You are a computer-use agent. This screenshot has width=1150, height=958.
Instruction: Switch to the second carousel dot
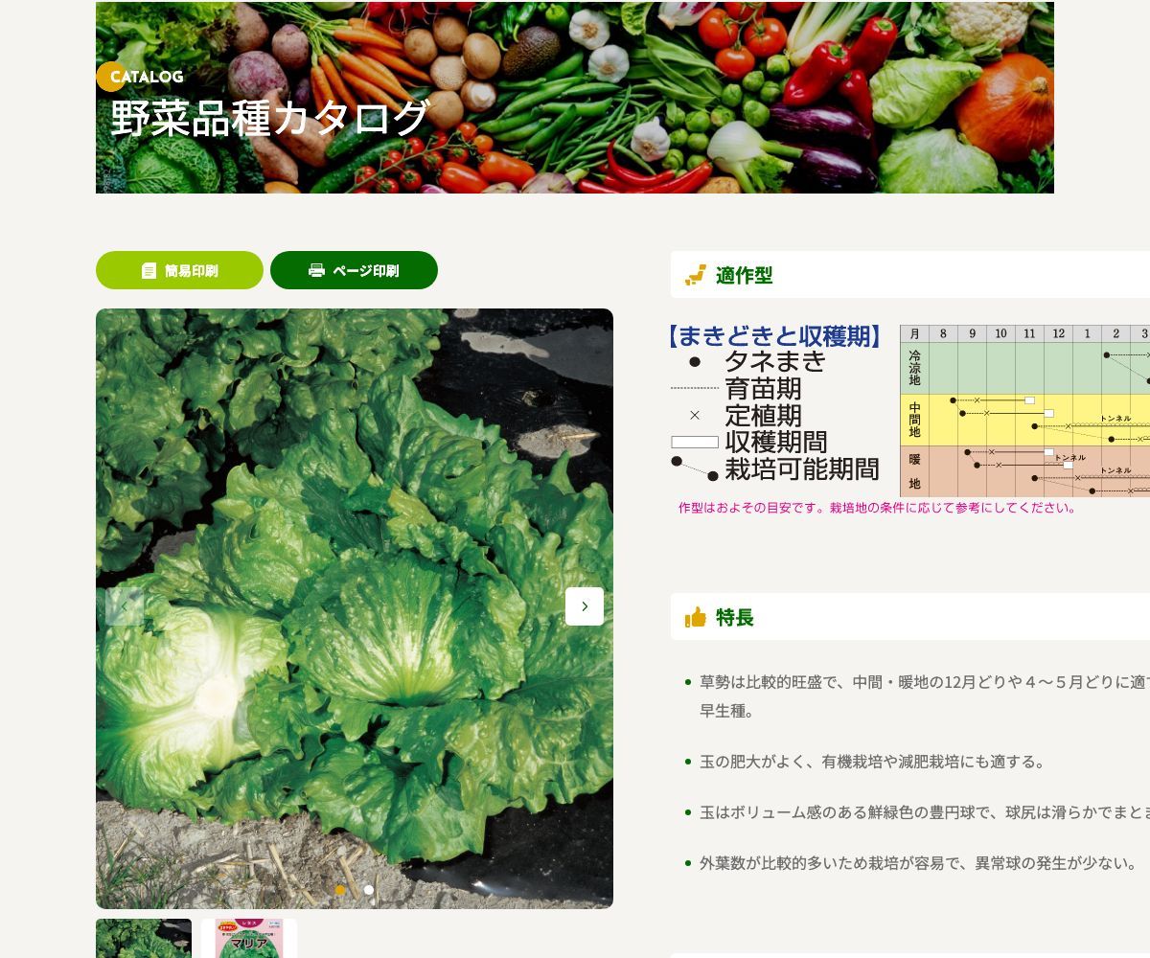369,890
